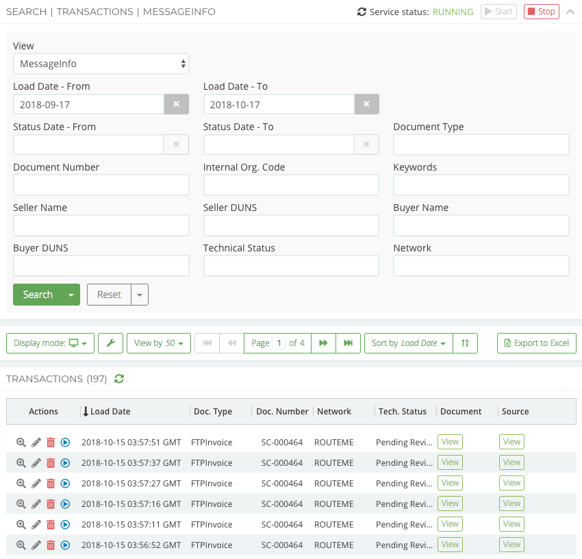Toggle sort direction icon beside Sort by
This screenshot has height=559, width=582.
[x=466, y=343]
